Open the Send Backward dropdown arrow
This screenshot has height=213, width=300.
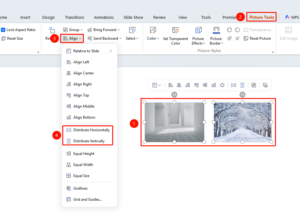[121, 38]
